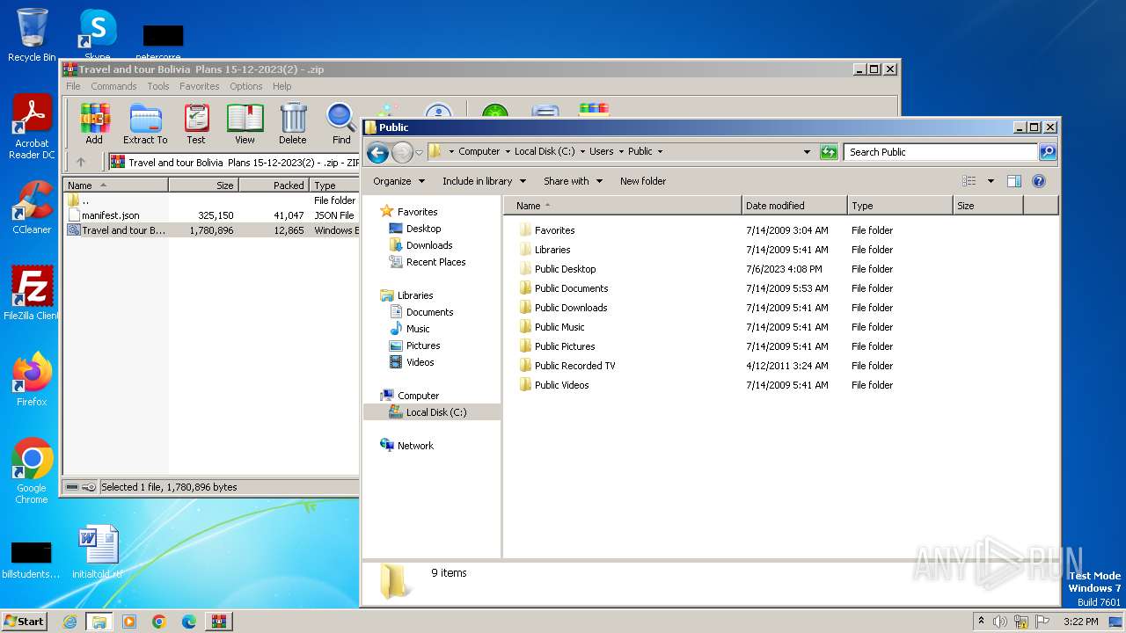Open the Organize dropdown menu
1126x633 pixels.
click(x=398, y=181)
